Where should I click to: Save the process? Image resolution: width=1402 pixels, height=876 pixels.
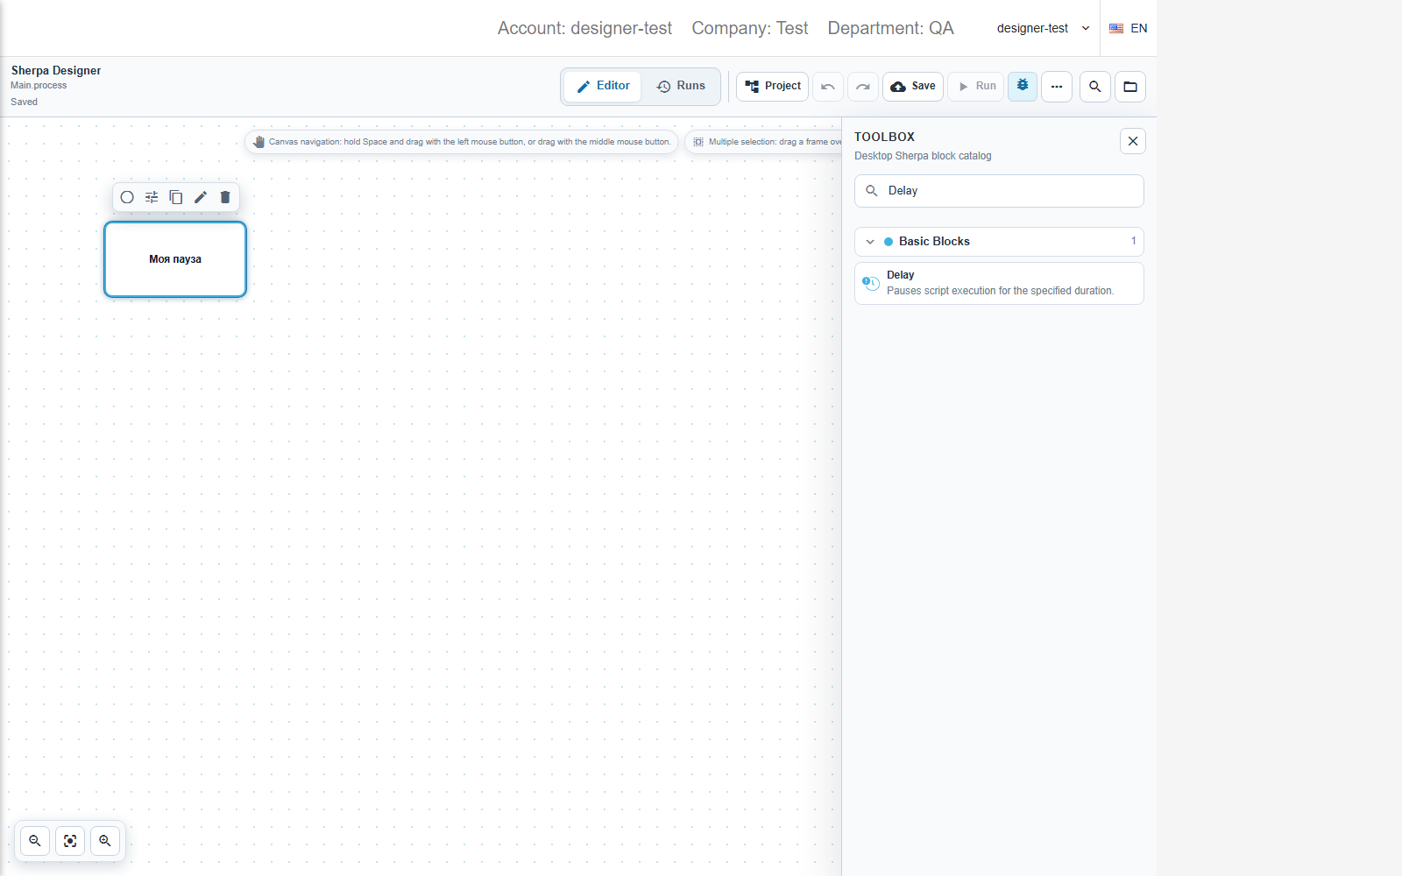(x=913, y=86)
